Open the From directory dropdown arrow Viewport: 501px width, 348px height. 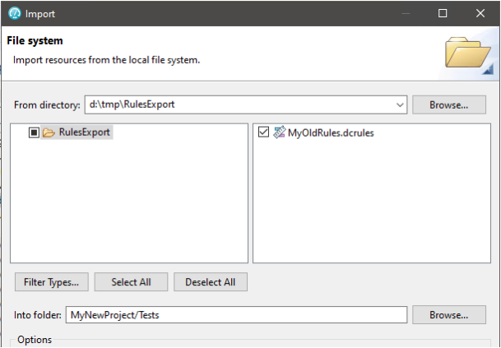pyautogui.click(x=400, y=104)
